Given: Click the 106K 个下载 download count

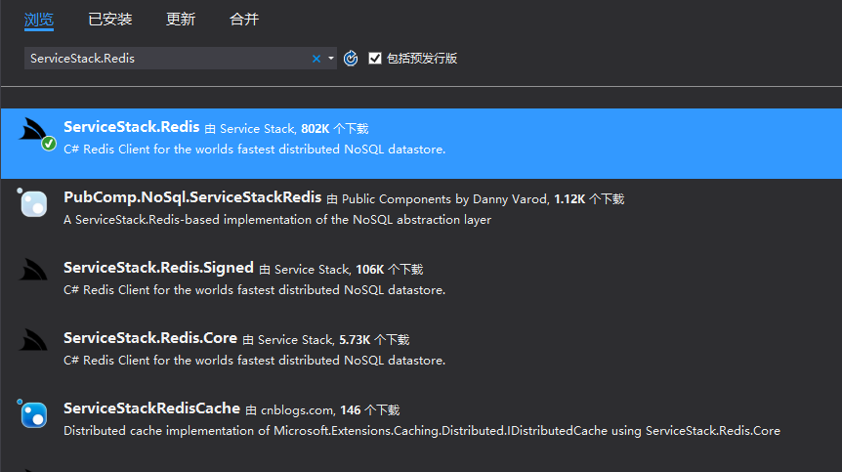Looking at the screenshot, I should click(390, 270).
